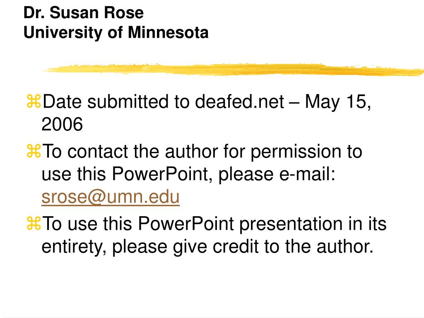Click the word Date in first bullet
This screenshot has width=424, height=318.
tap(62, 102)
